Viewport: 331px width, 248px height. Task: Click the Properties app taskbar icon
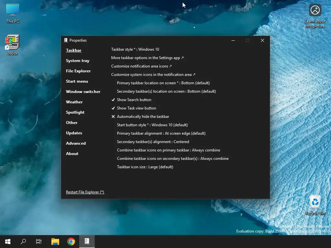[87, 242]
